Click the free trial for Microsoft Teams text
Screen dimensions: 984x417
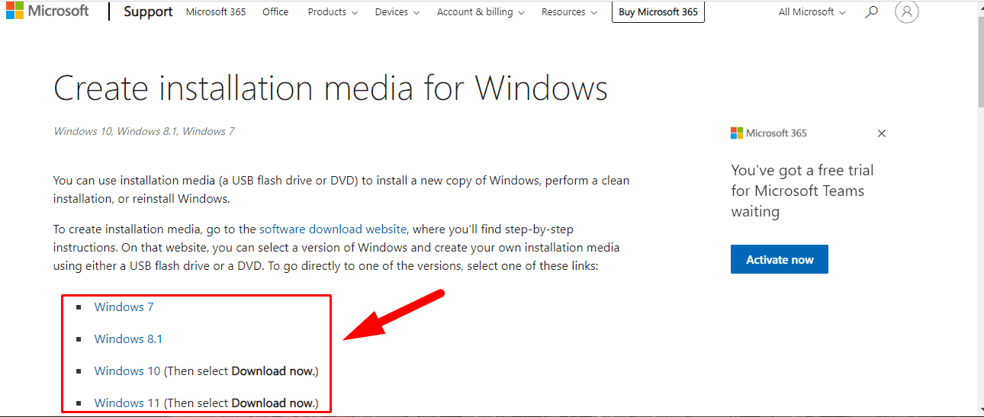(802, 191)
